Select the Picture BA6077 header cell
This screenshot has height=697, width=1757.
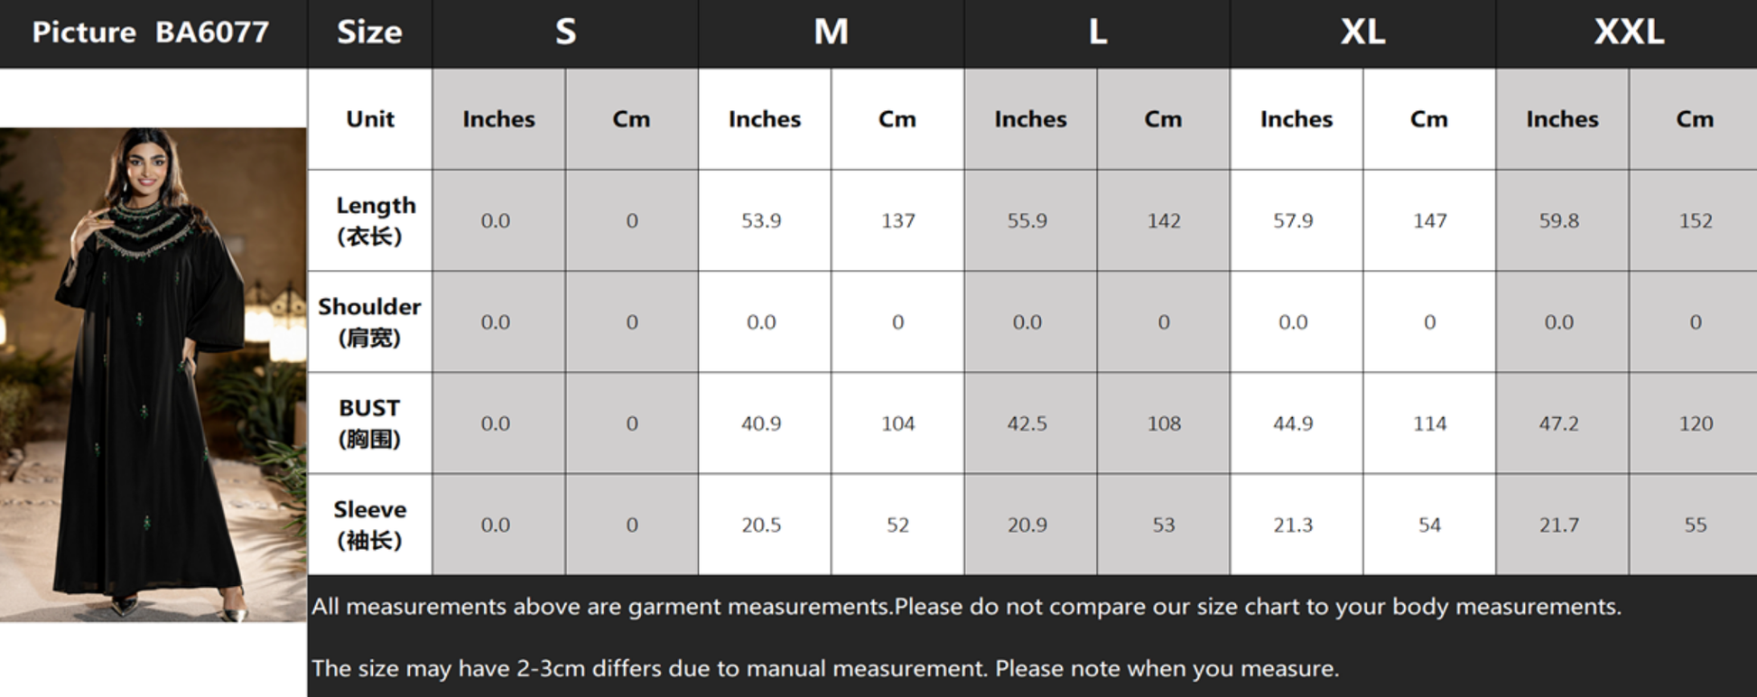(x=153, y=33)
